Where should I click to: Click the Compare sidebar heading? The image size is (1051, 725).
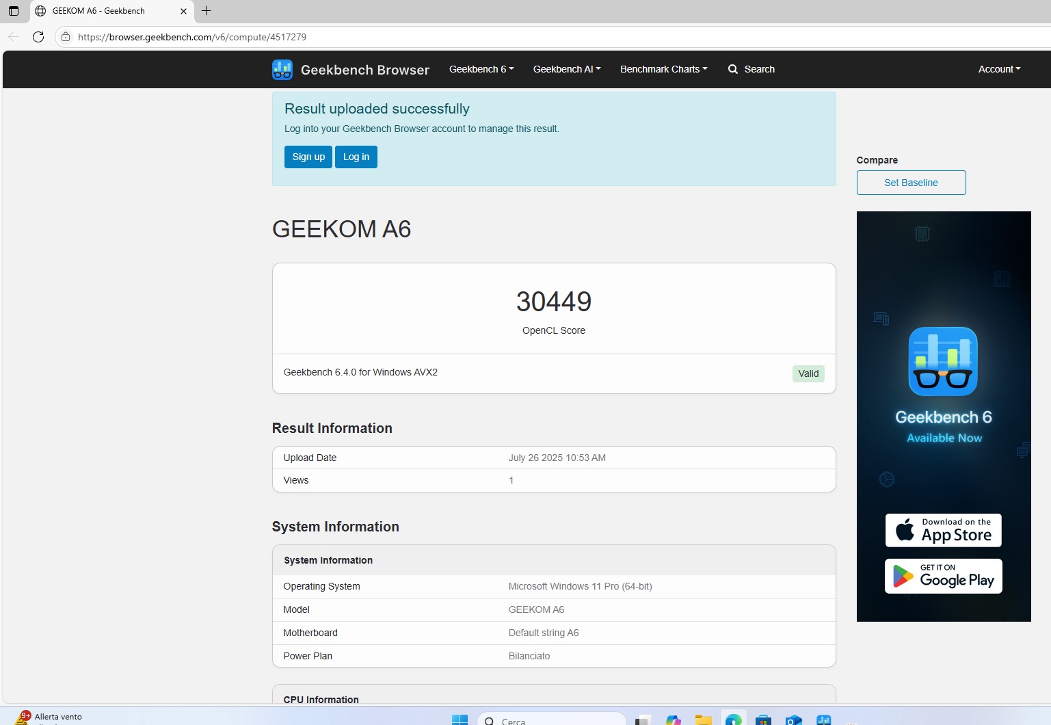(x=877, y=160)
